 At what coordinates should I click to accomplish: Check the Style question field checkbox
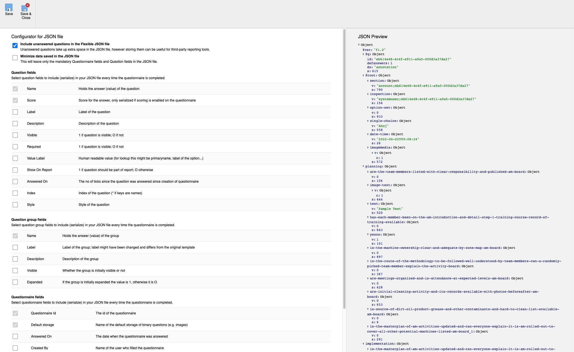[x=15, y=205]
